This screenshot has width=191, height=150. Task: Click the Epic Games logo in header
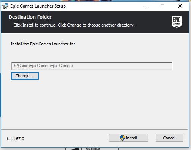(177, 22)
